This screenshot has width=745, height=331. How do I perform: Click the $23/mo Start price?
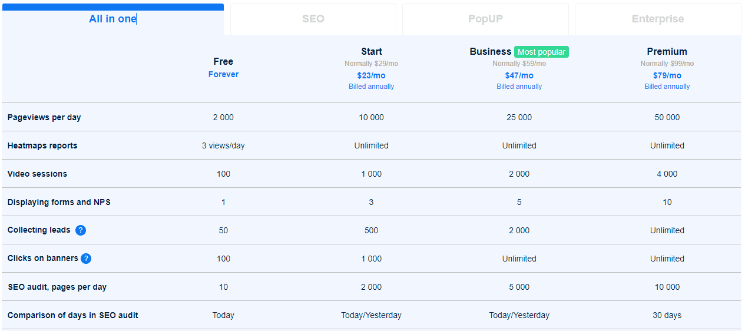point(371,75)
